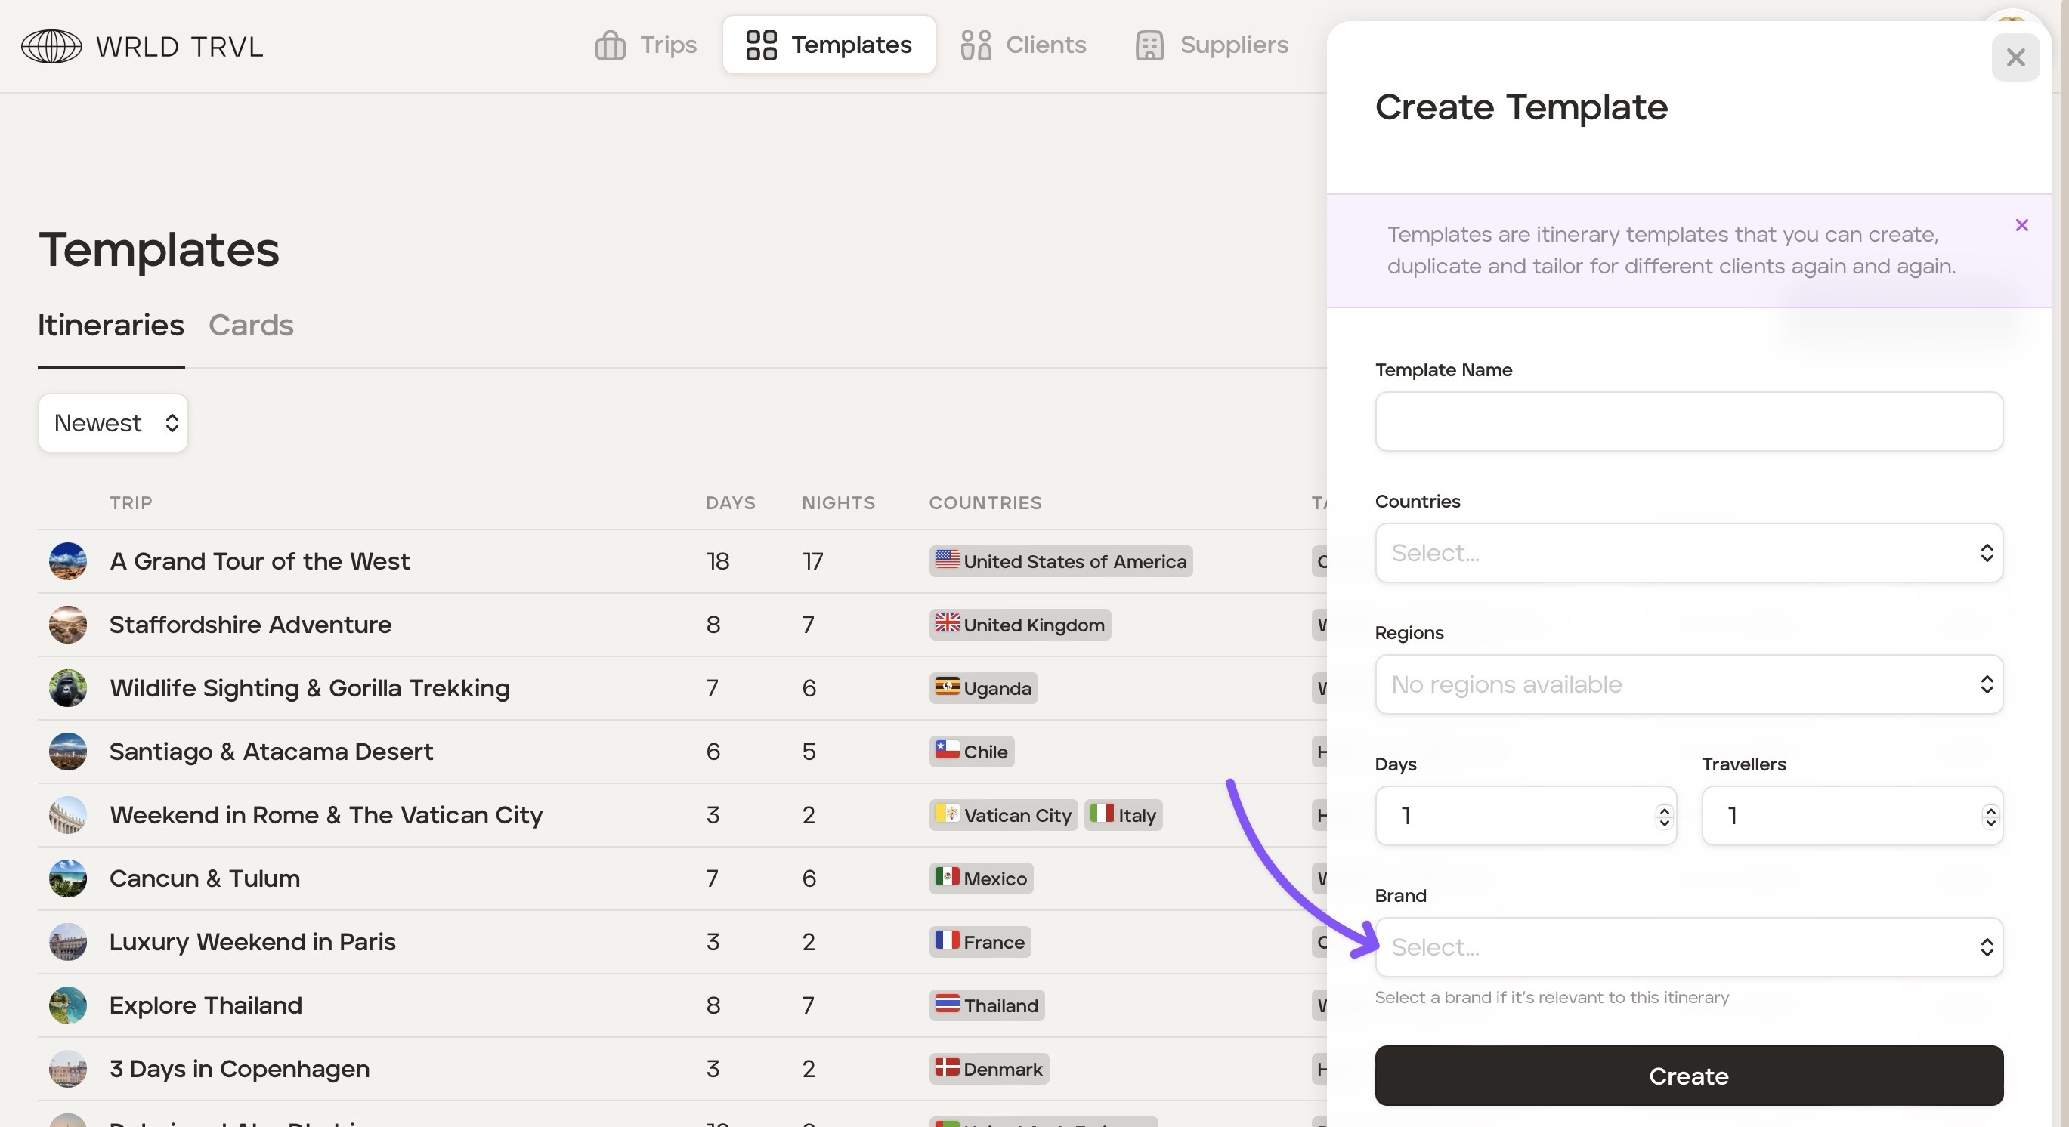Viewport: 2069px width, 1127px height.
Task: Click the Templates grid icon in the nav
Action: (761, 45)
